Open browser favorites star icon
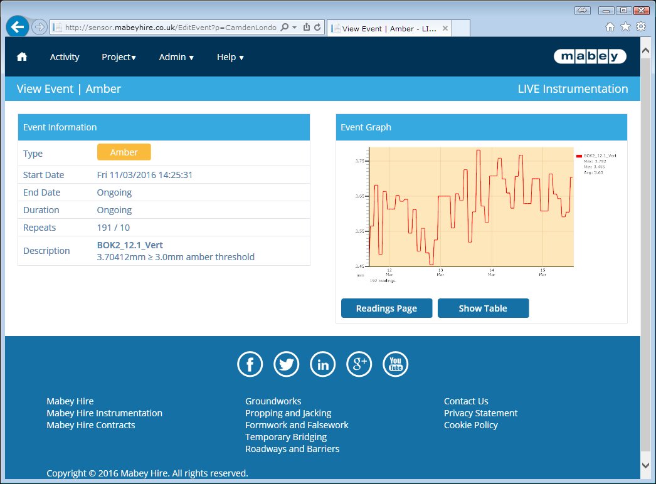 tap(625, 27)
